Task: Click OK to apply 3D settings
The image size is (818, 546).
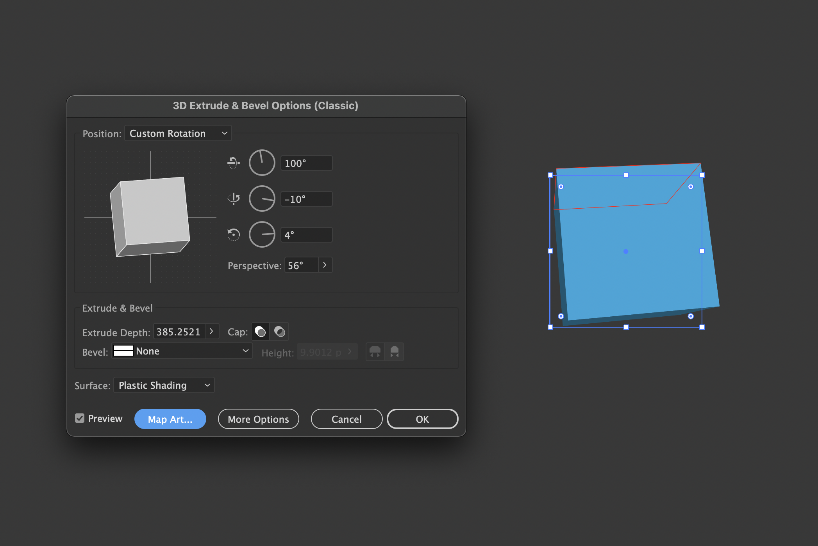Action: point(423,419)
